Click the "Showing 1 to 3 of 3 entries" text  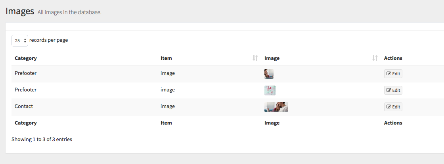pos(42,139)
